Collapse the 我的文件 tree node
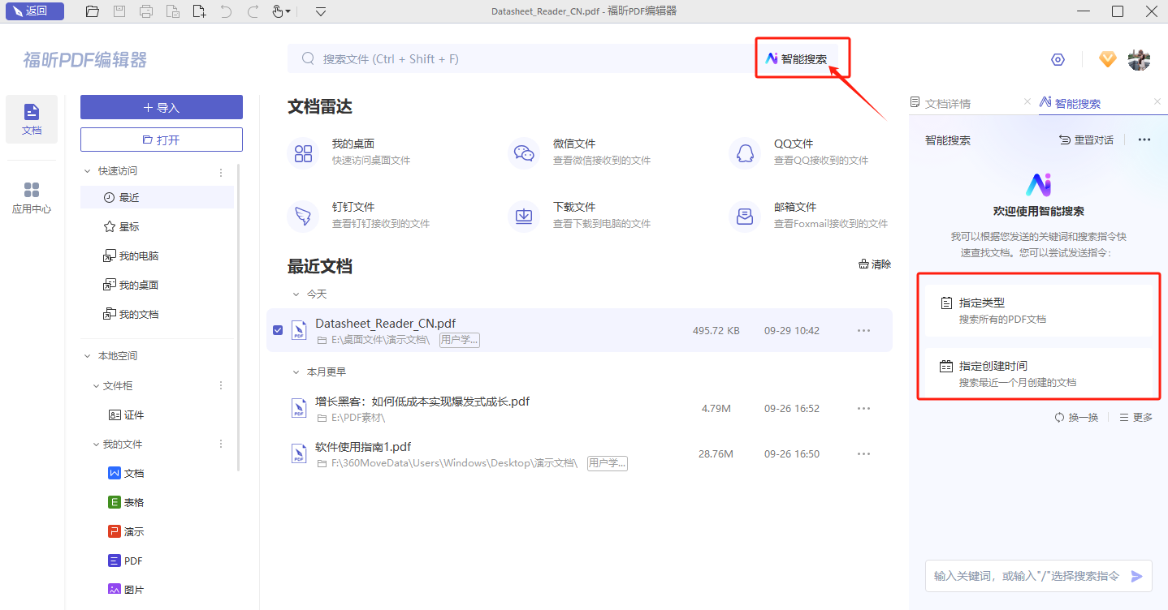The width and height of the screenshot is (1168, 610). 96,445
